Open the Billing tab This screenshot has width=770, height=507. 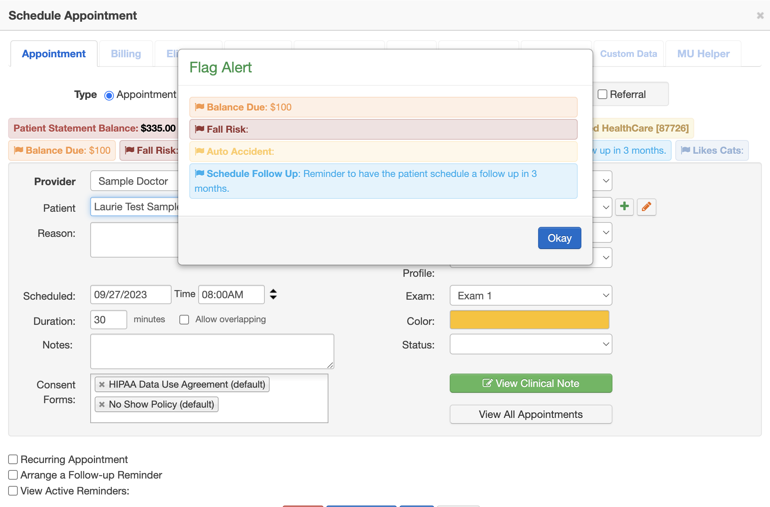[126, 54]
